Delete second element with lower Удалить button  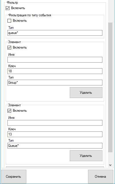tap(86, 156)
